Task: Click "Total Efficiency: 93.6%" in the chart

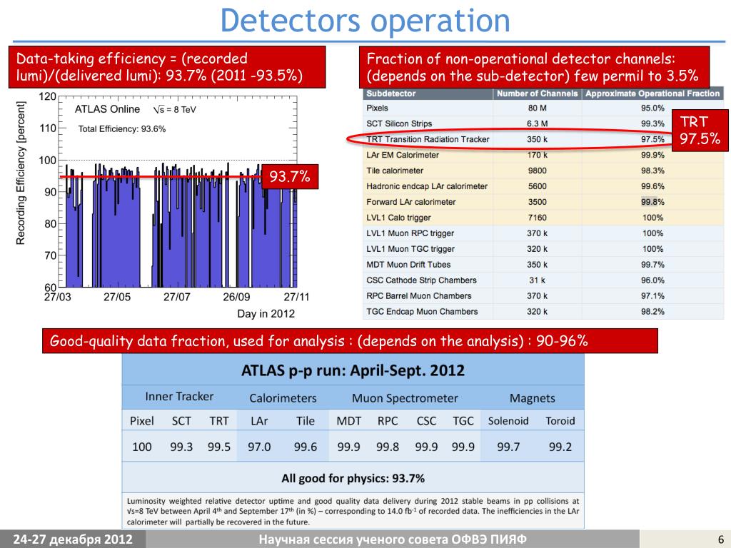Action: [x=121, y=129]
